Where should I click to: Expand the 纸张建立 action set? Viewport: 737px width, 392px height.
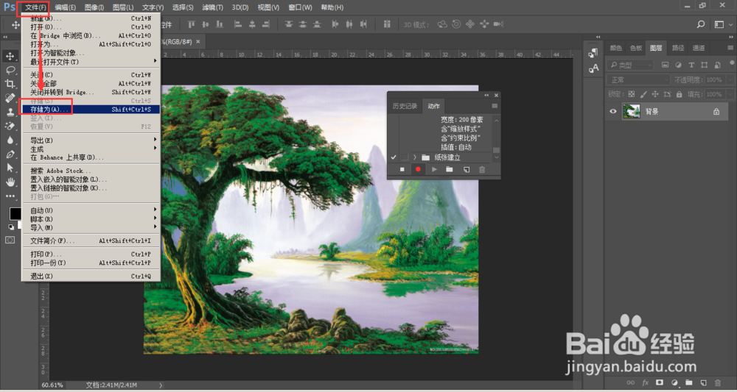[x=415, y=157]
